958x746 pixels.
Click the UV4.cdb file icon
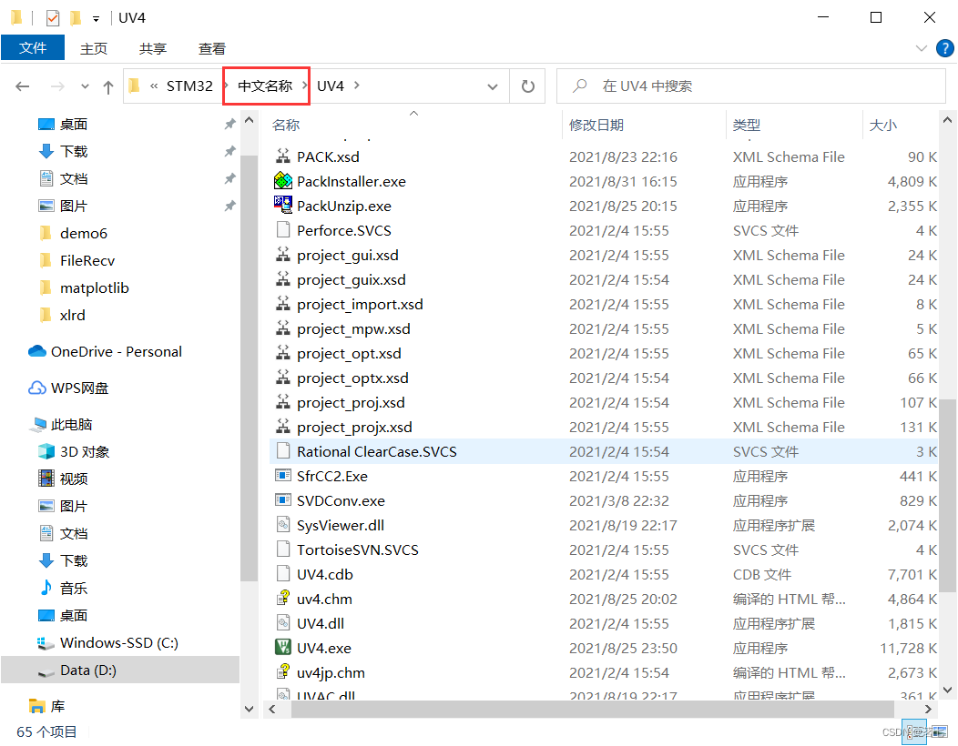click(x=283, y=573)
